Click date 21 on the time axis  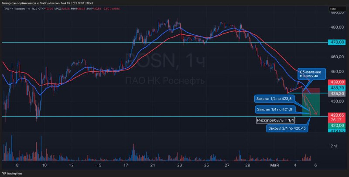tap(152, 165)
